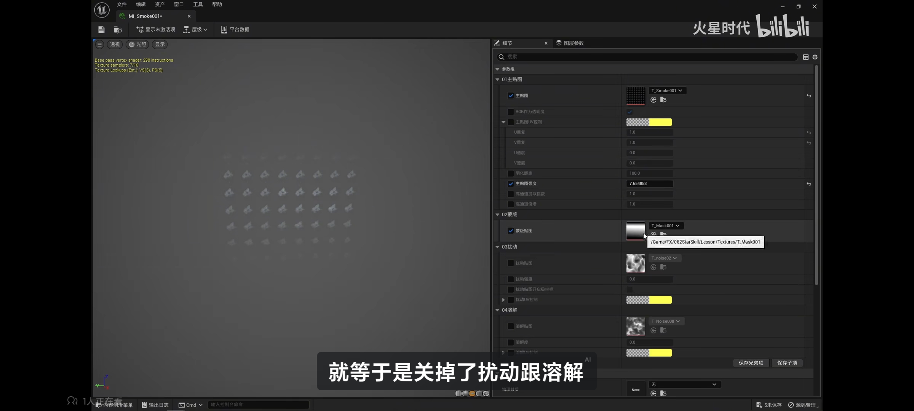The image size is (914, 411).
Task: Enable the 扰动贴图 parameter checkbox
Action: tap(511, 263)
